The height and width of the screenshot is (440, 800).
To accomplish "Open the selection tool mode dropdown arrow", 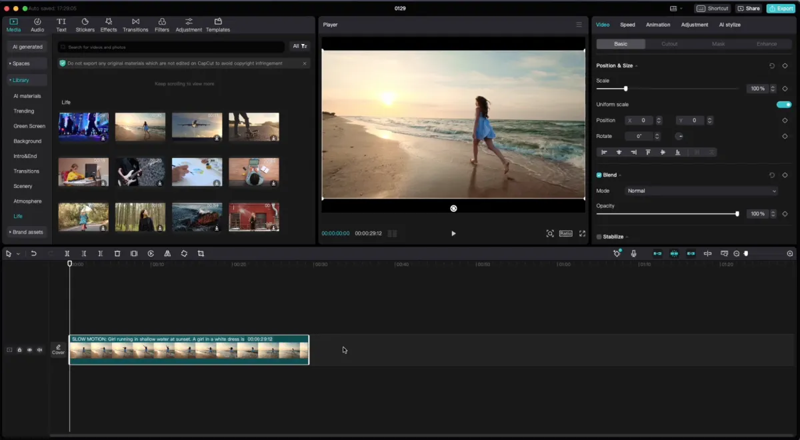I will 18,254.
